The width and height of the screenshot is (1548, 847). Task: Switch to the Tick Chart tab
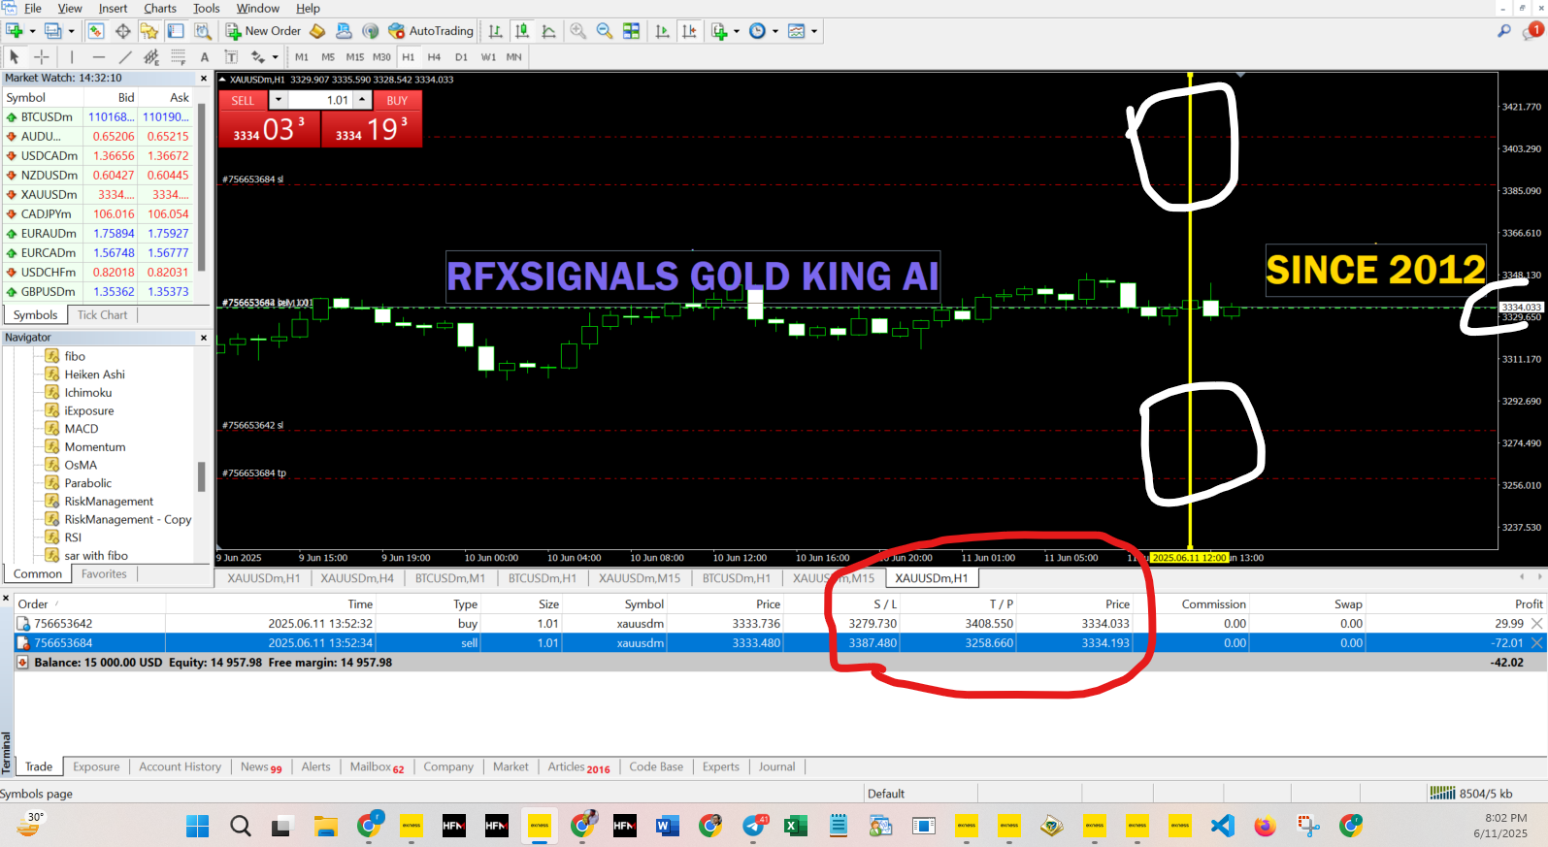click(102, 315)
